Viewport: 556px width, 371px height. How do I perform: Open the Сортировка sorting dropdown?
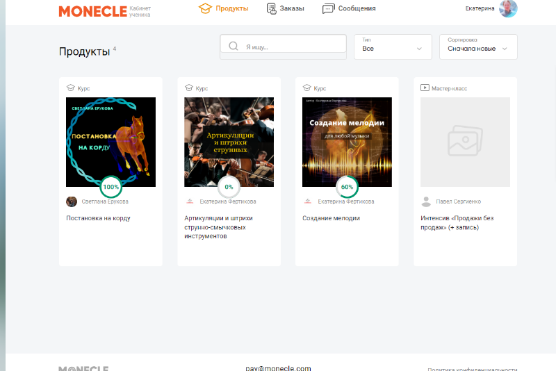[x=477, y=47]
